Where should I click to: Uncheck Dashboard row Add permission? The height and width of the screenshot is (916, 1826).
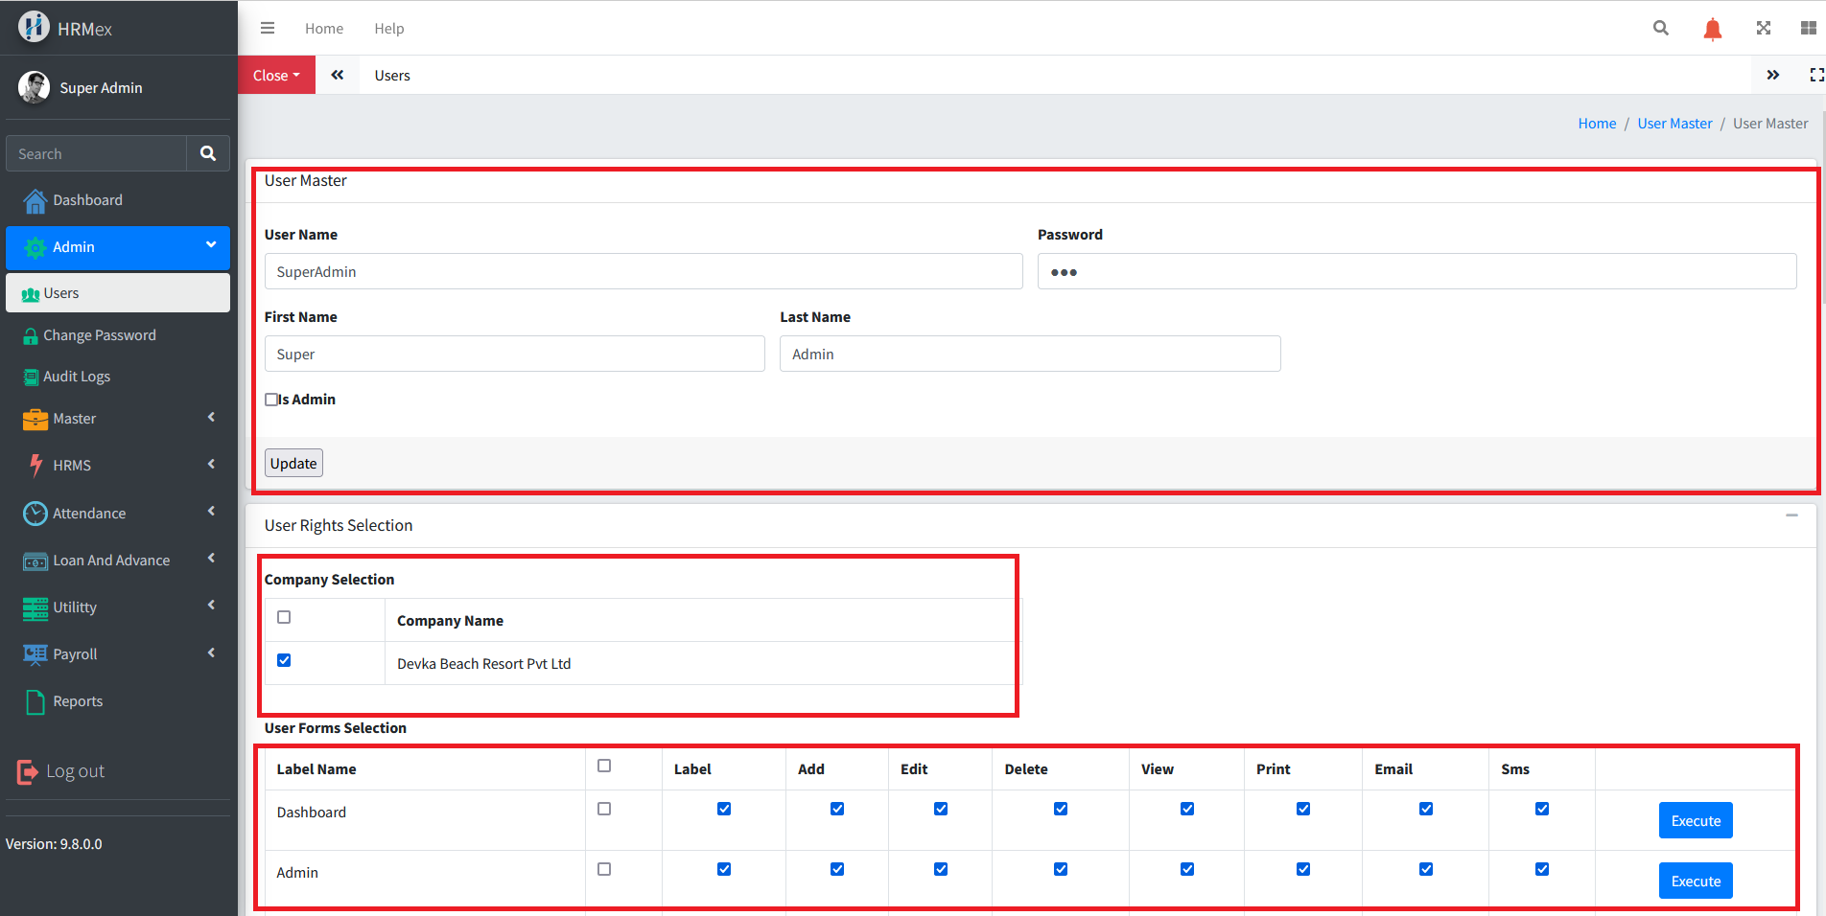pos(837,809)
